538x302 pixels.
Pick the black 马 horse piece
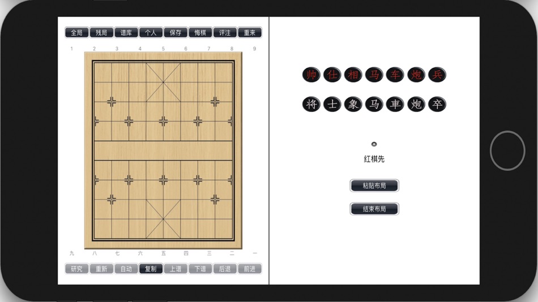click(374, 104)
